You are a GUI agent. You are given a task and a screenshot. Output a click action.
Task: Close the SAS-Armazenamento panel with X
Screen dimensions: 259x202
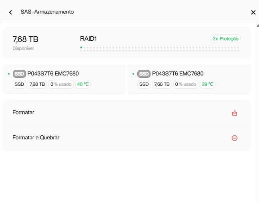tap(253, 12)
